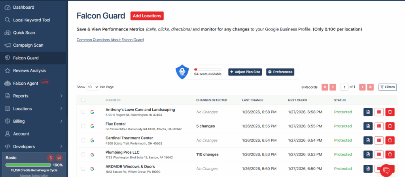Open report for Cardinal Treatment Center

pos(368,141)
